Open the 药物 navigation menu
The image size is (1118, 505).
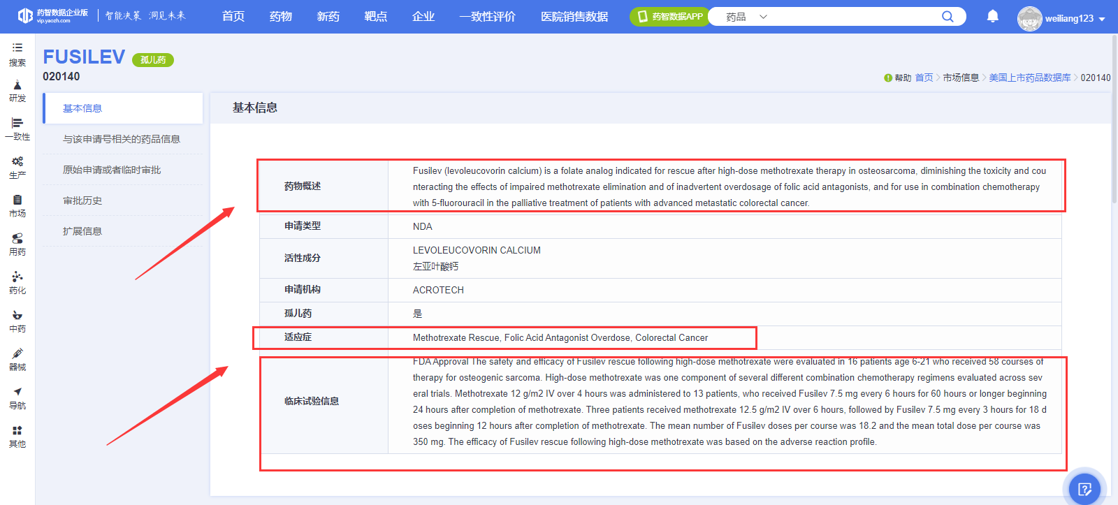click(x=281, y=16)
